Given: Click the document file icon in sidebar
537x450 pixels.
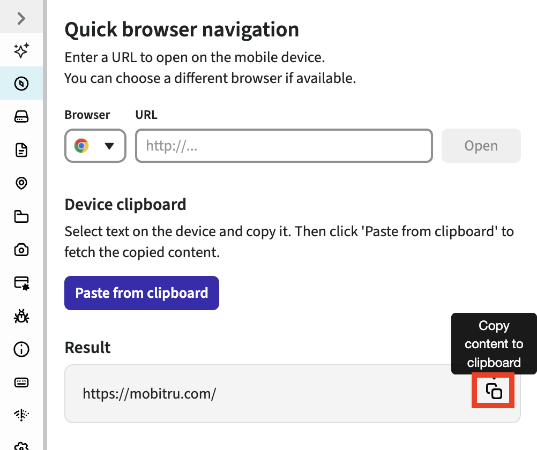Looking at the screenshot, I should [x=21, y=150].
